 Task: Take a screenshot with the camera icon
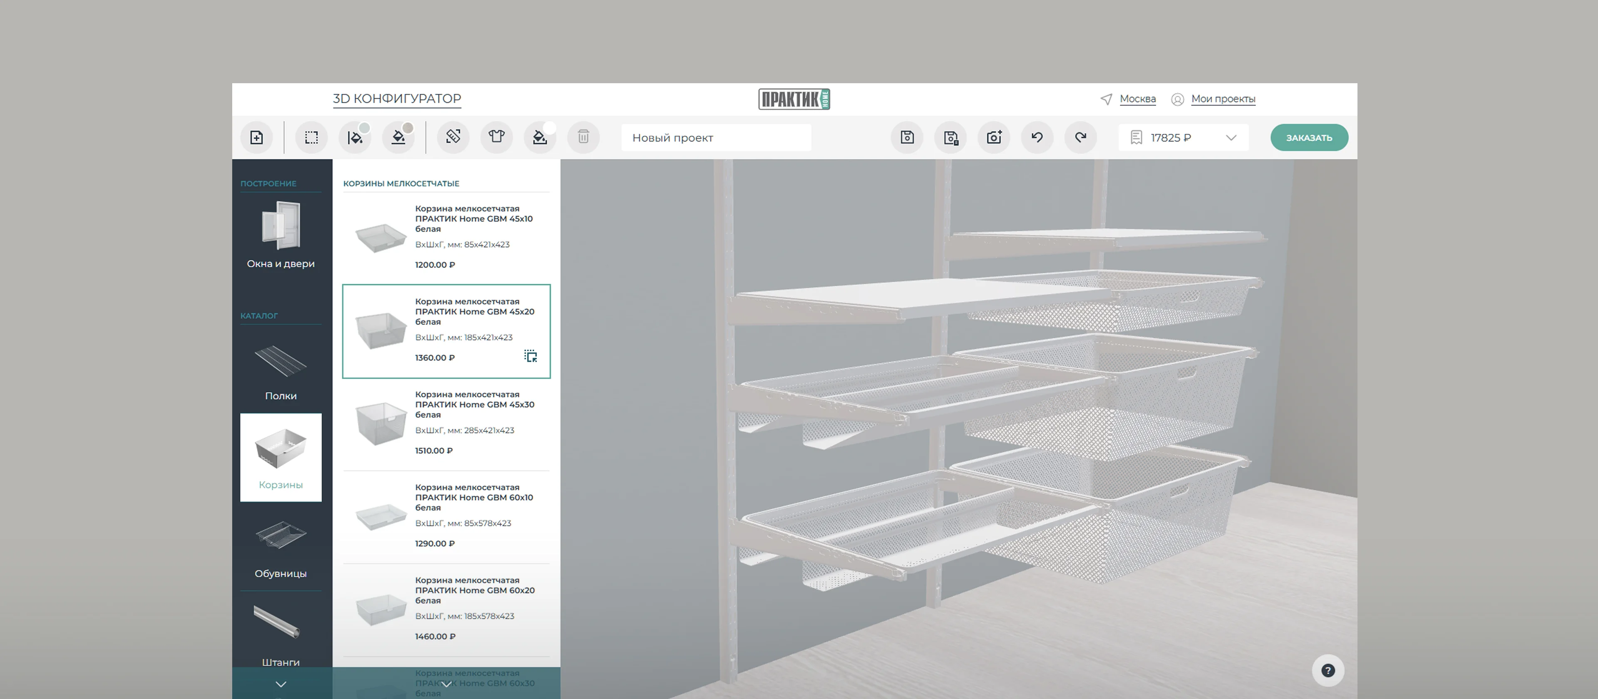point(994,138)
